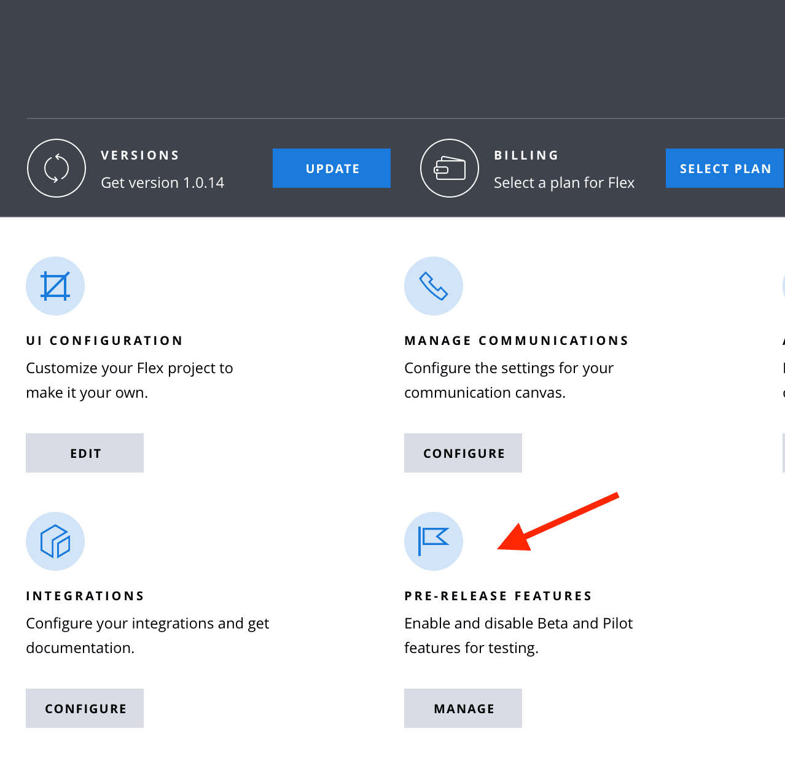785x777 pixels.
Task: Open UI Configuration with the Edit button
Action: click(x=85, y=453)
